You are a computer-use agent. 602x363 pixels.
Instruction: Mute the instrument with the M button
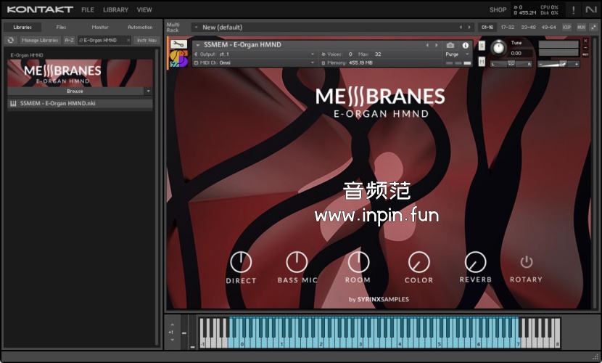point(482,61)
